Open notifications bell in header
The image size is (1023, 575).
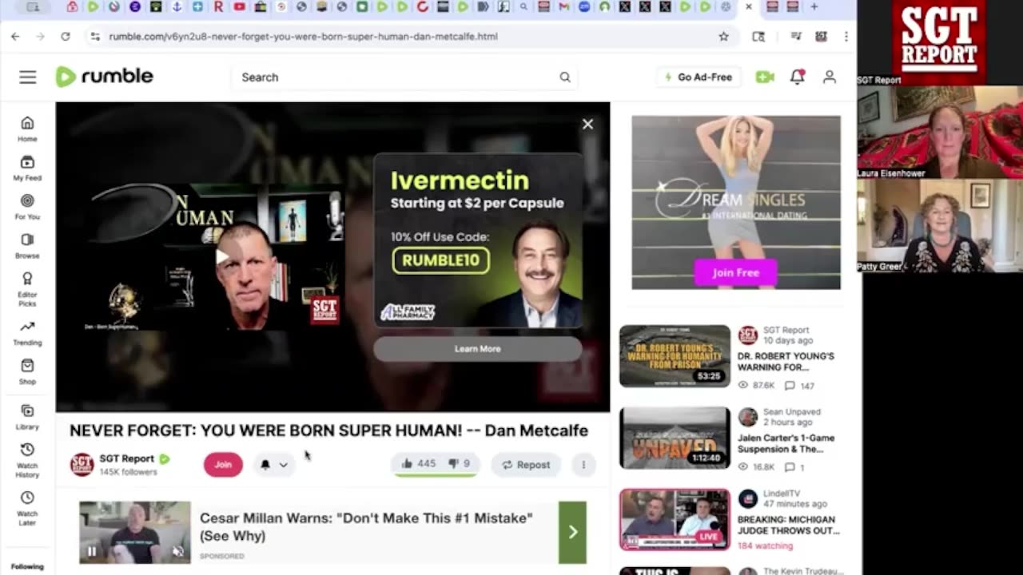[x=797, y=77]
